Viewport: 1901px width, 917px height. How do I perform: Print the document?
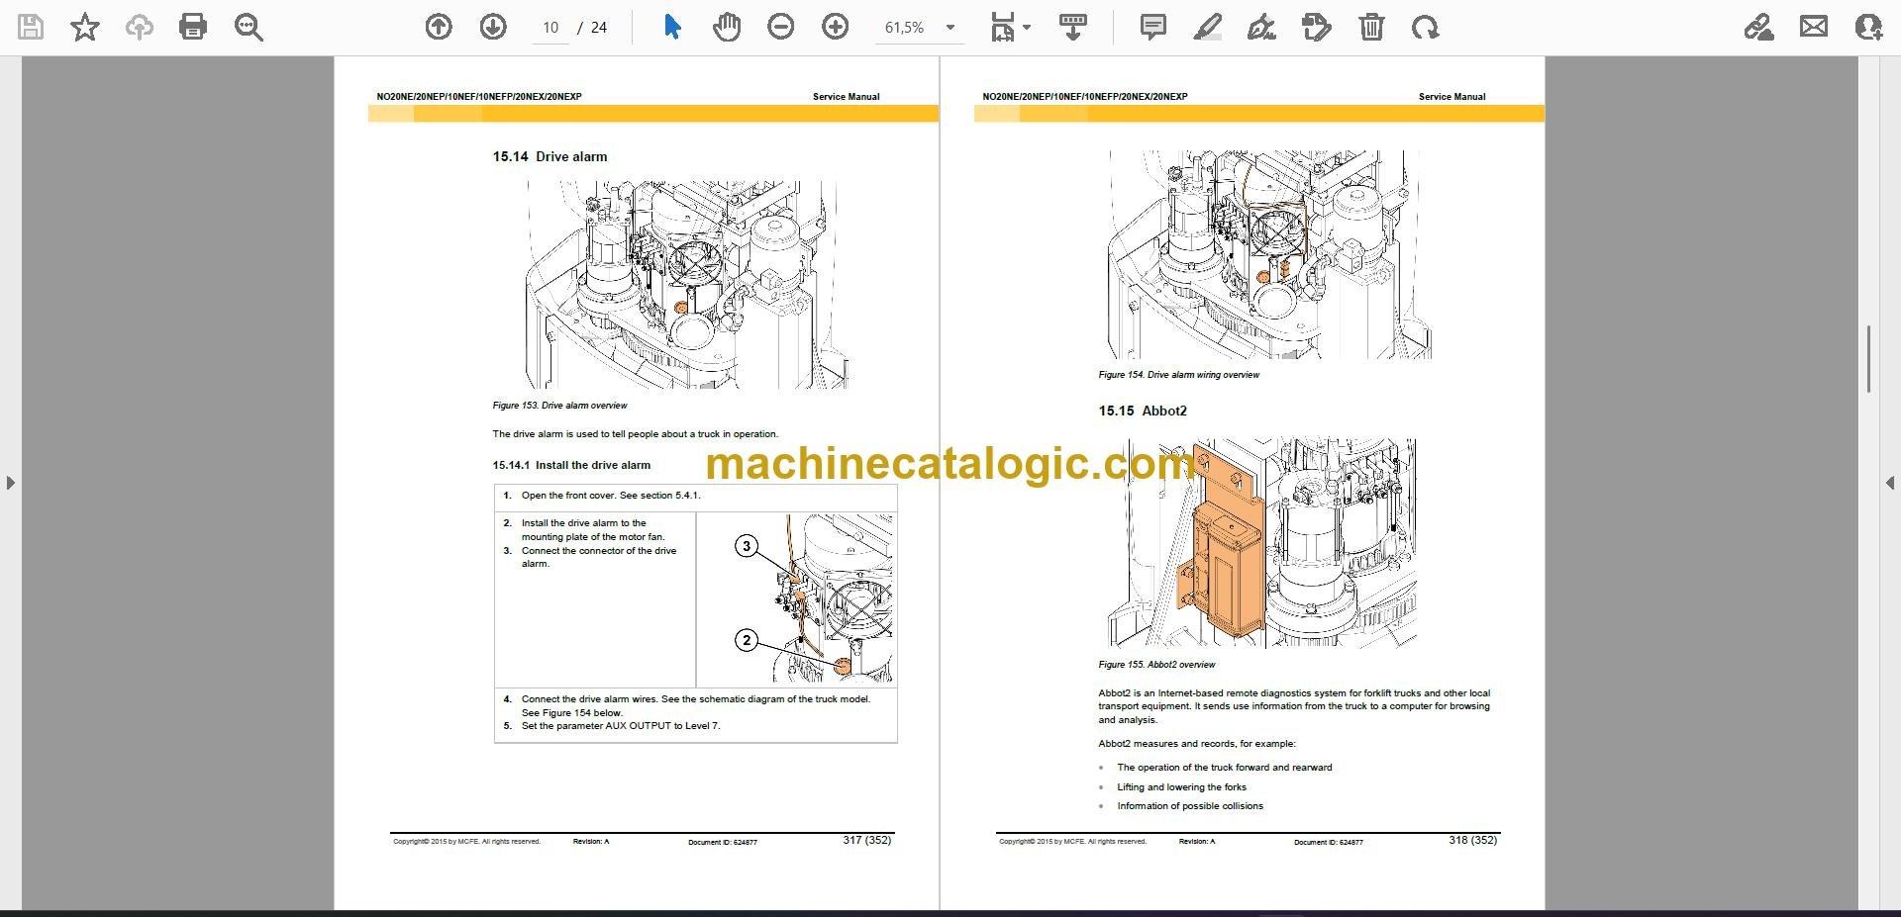pos(193,27)
